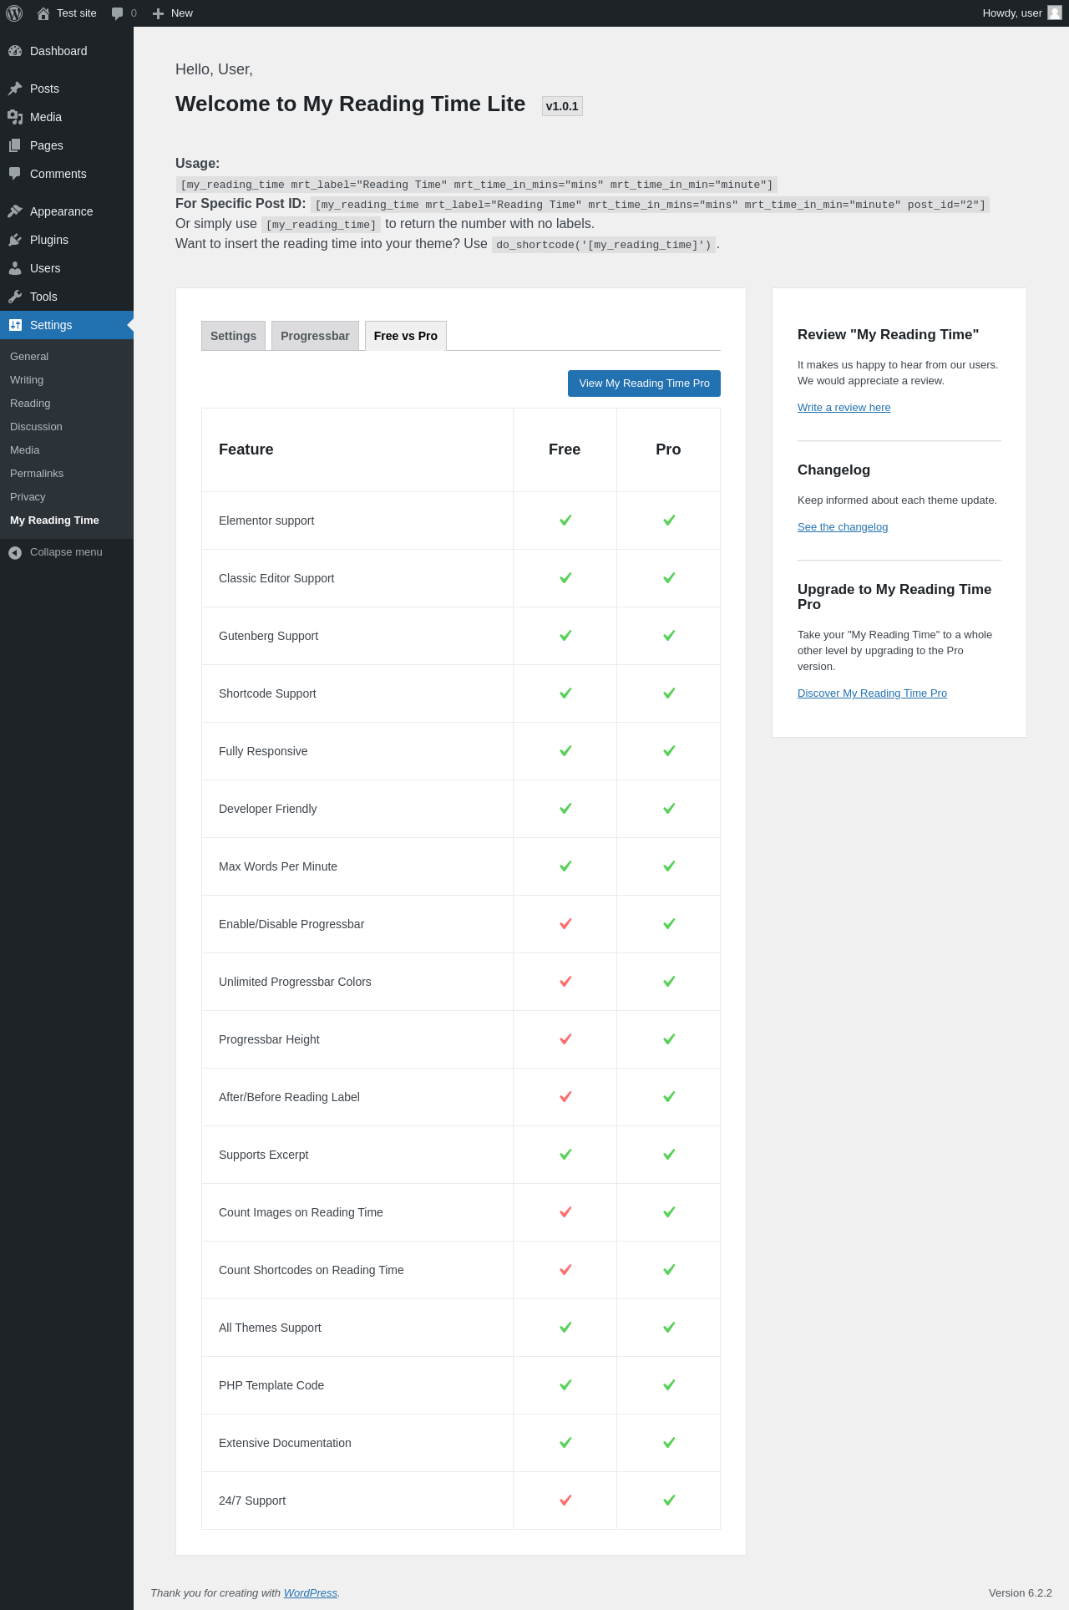Switch to the Progressbar tab

tap(315, 336)
